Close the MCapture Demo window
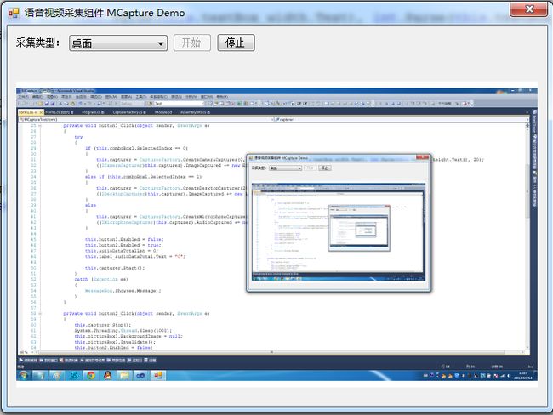The width and height of the screenshot is (553, 415). [528, 9]
